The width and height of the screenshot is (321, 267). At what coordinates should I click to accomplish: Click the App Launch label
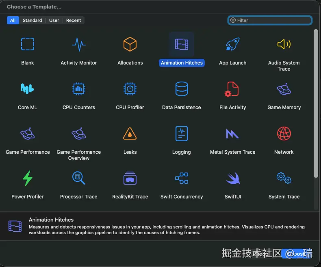point(233,63)
